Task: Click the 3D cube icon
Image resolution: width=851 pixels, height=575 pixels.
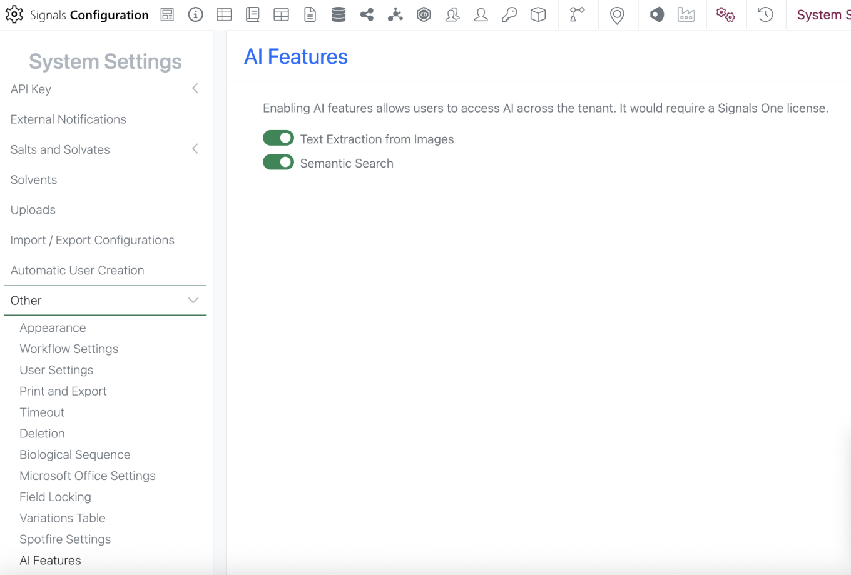Action: 538,14
